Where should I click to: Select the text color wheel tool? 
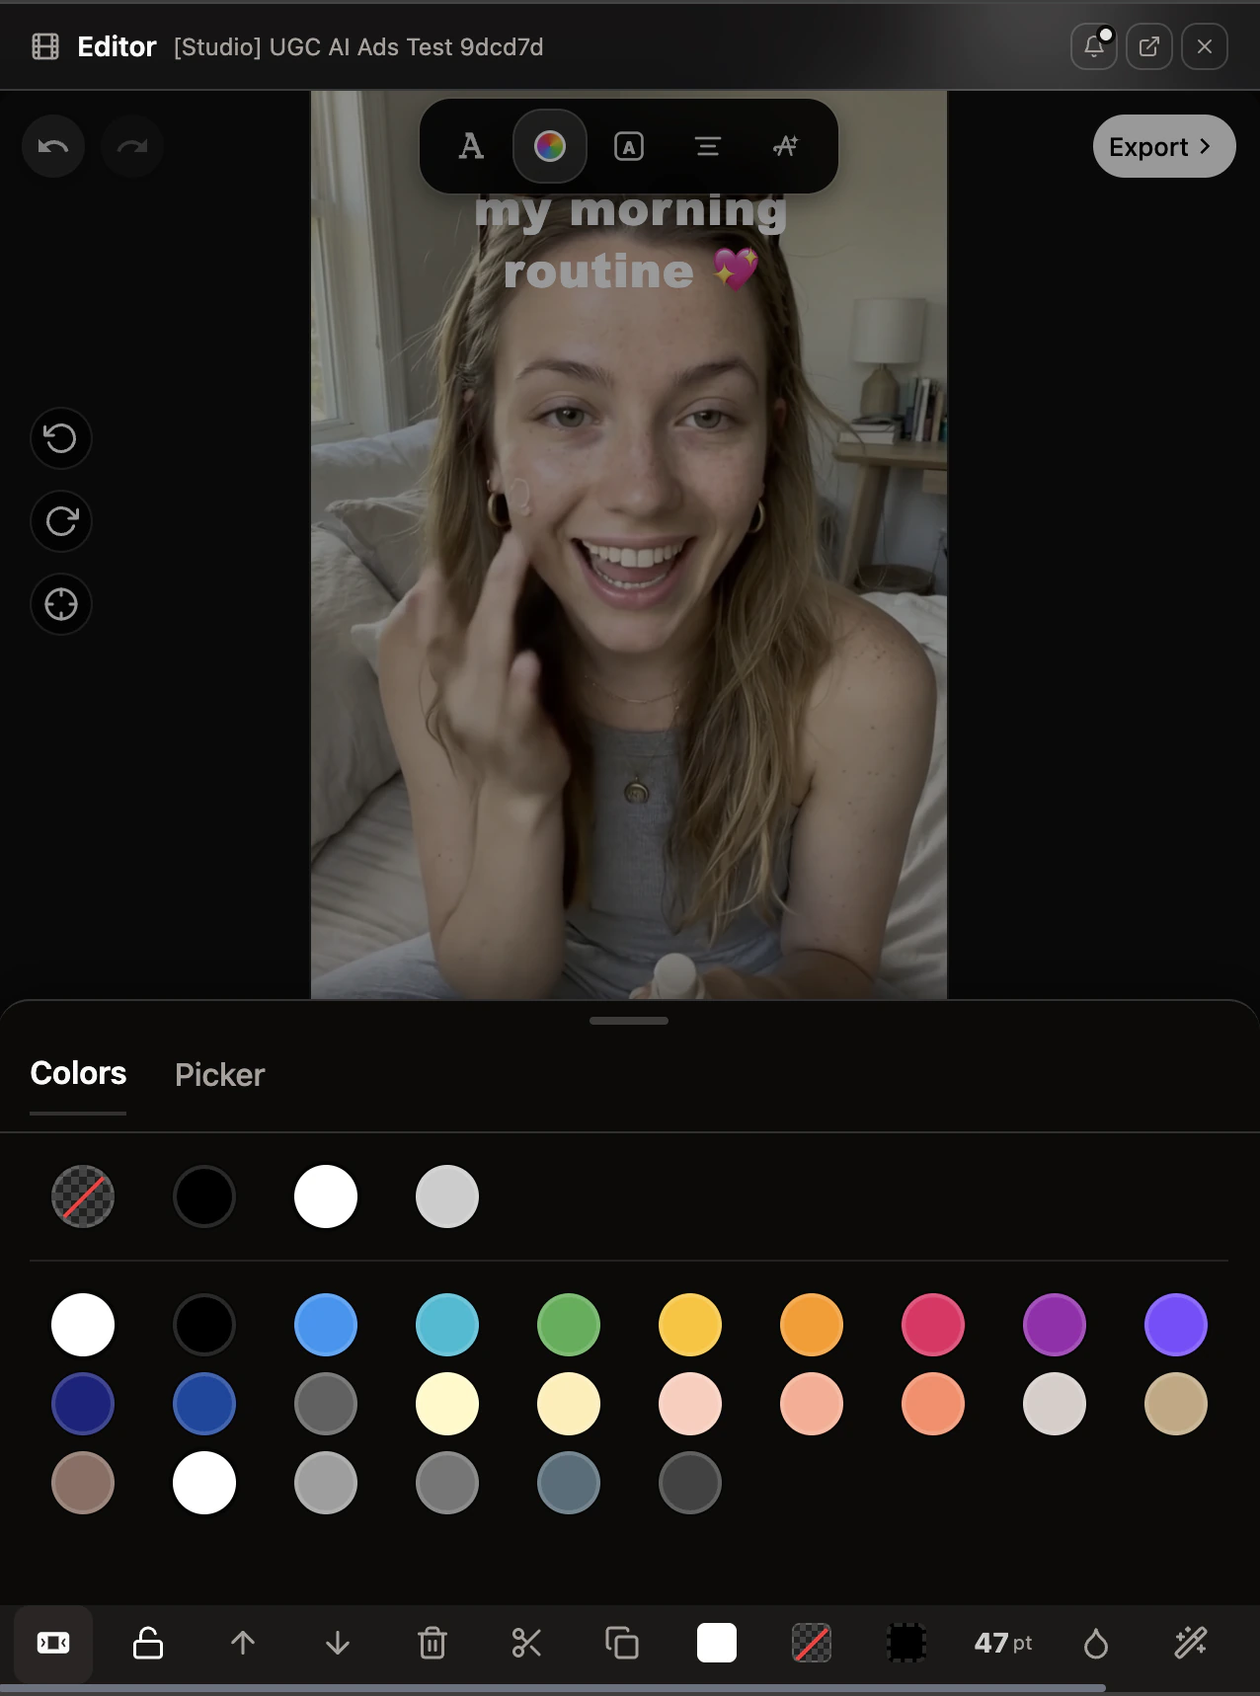tap(550, 146)
